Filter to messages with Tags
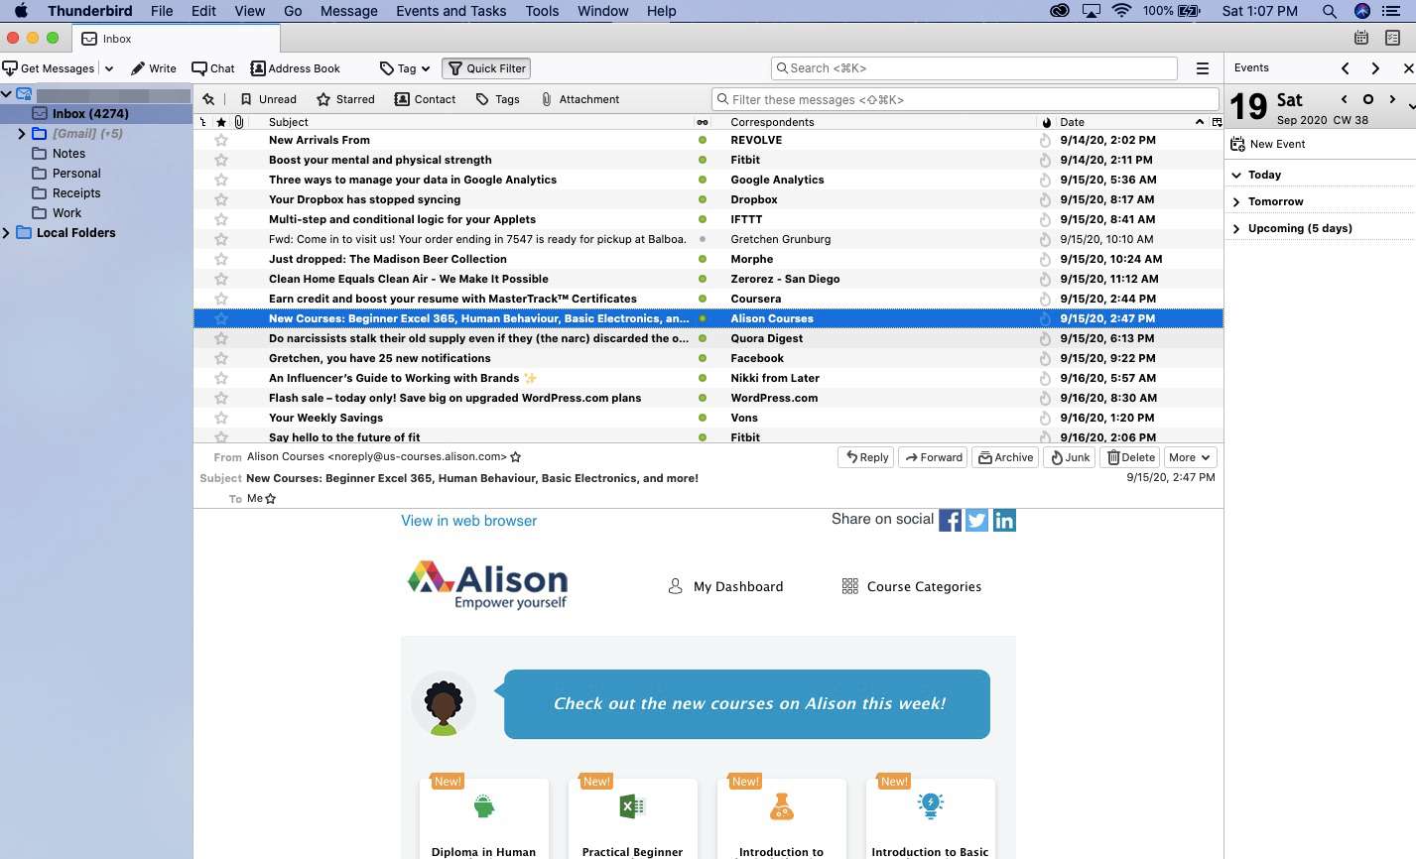The width and height of the screenshot is (1416, 859). (x=497, y=99)
